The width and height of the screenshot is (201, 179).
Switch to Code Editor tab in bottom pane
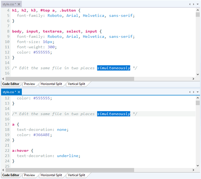coord(11,175)
